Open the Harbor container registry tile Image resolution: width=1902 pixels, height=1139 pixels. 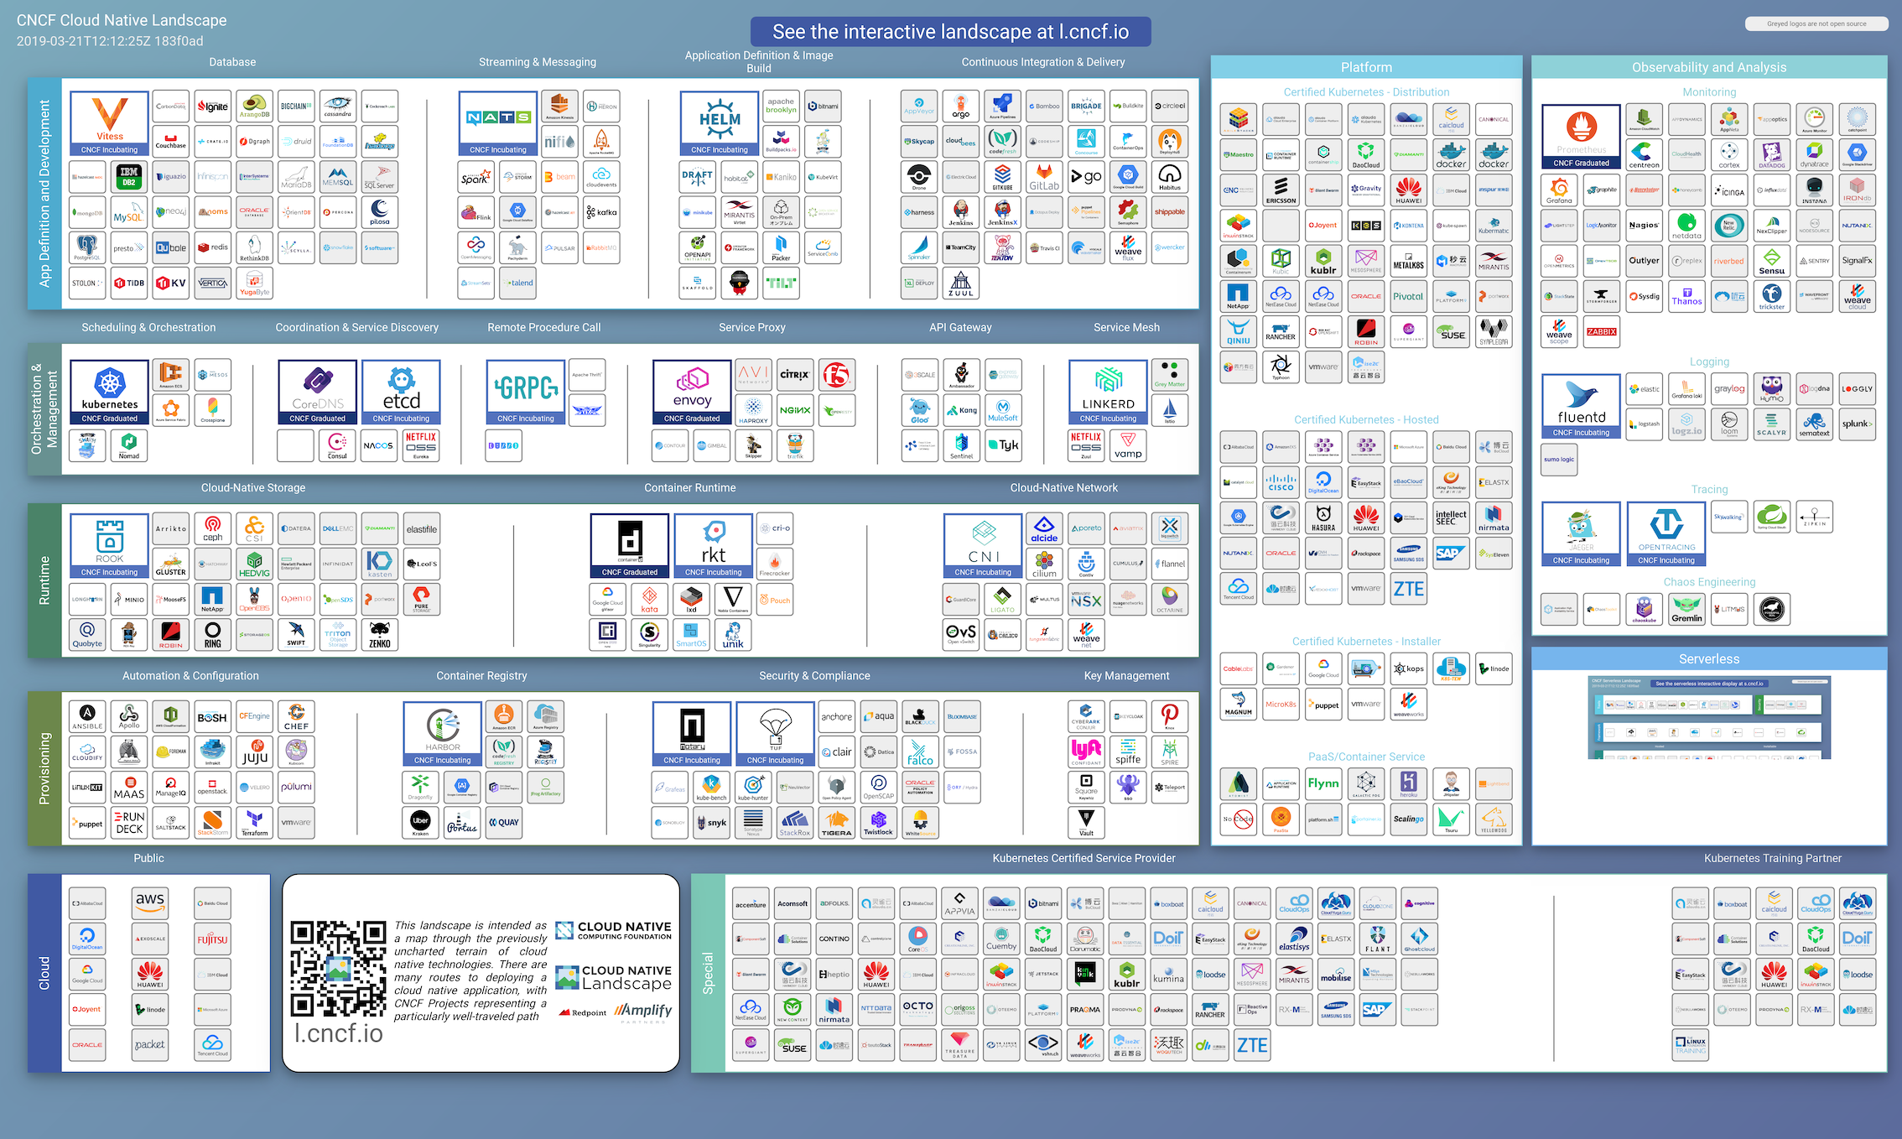442,733
